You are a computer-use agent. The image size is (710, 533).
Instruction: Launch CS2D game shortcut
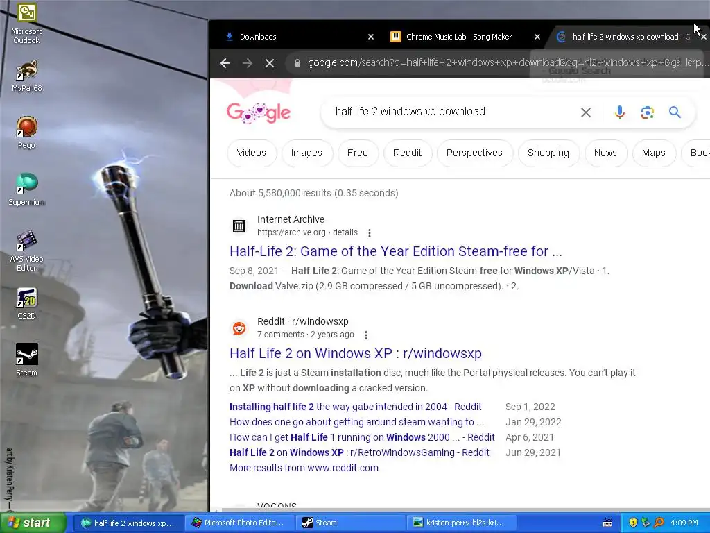pyautogui.click(x=26, y=303)
